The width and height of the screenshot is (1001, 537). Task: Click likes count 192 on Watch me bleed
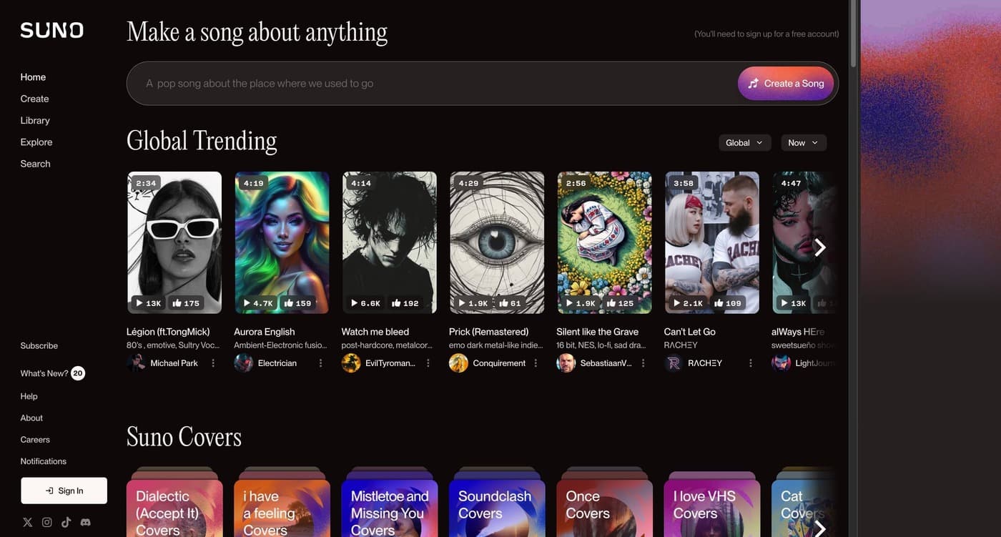(405, 303)
